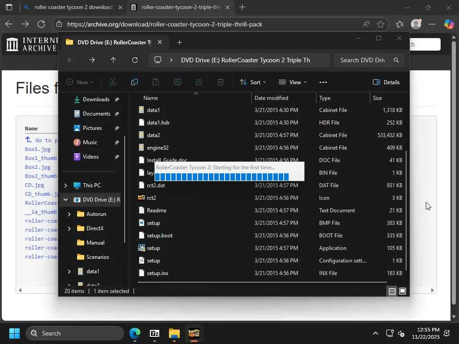Open Box2.jpg link on archive page
459x344 pixels.
[38, 167]
